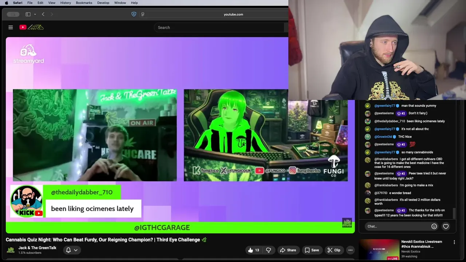Viewport: 466px width, 262px height.
Task: Open the View menu
Action: pyautogui.click(x=52, y=3)
